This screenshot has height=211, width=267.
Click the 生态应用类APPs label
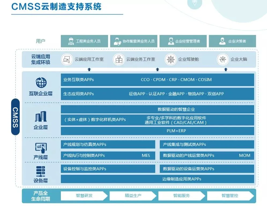point(79,94)
